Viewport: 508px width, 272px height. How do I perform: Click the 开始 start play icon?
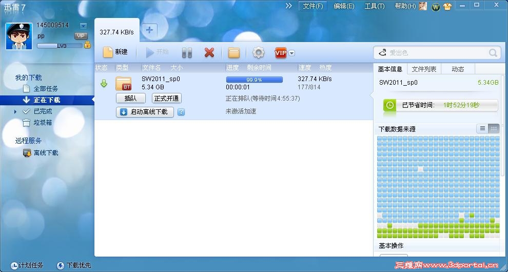[150, 52]
